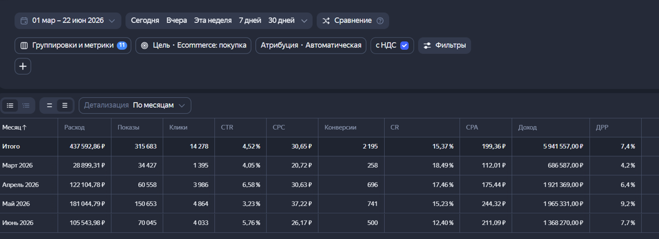659x239 pixels.
Task: Select the 30 дней period
Action: (x=281, y=21)
